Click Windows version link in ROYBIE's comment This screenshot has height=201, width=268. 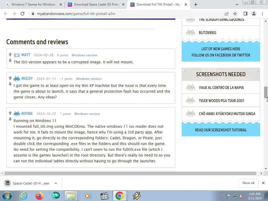87,114
